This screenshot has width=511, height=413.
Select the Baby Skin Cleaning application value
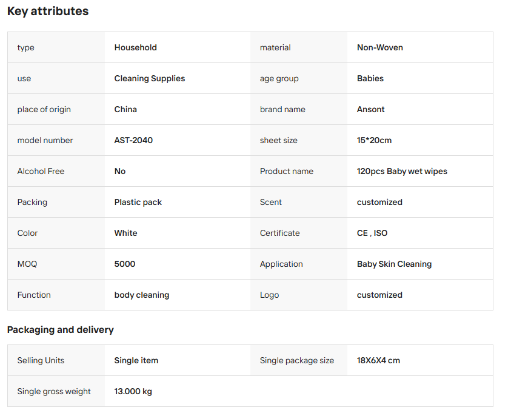pyautogui.click(x=395, y=264)
